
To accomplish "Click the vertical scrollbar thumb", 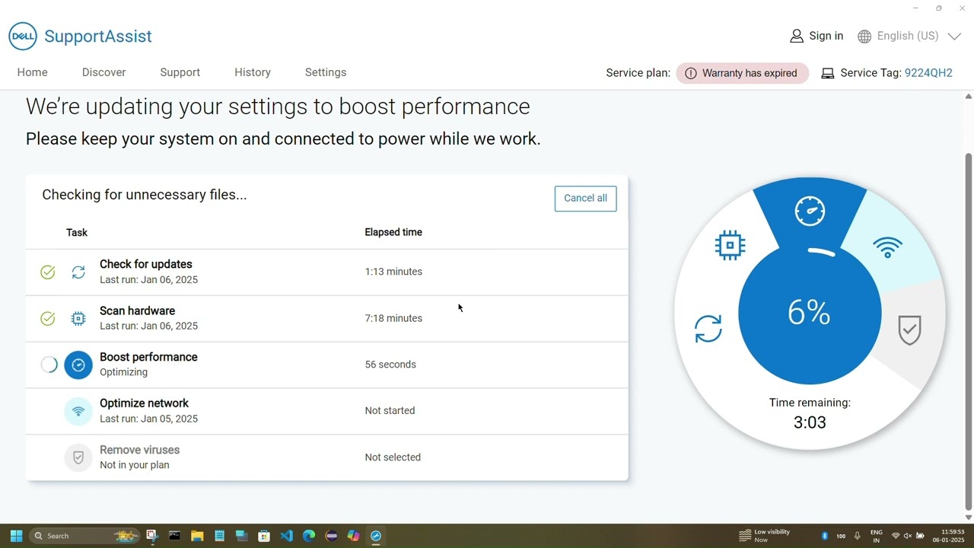I will point(969,331).
